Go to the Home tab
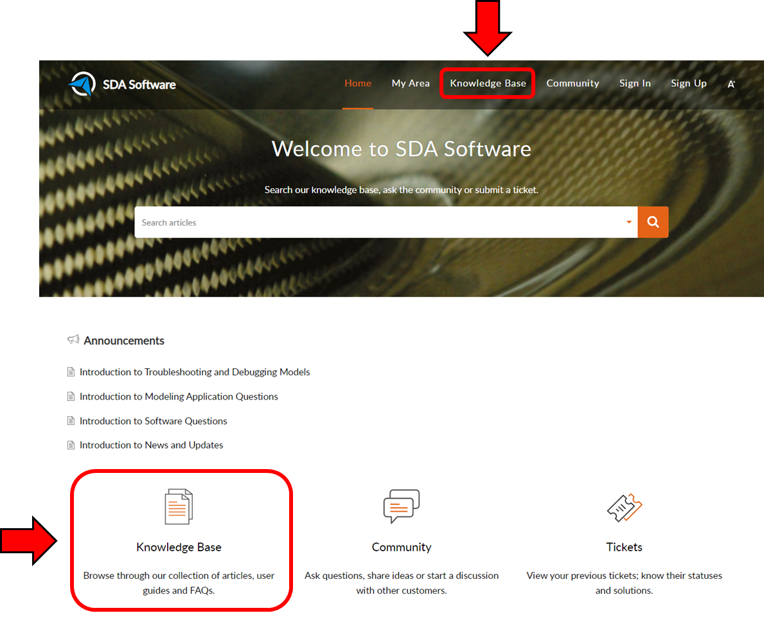The width and height of the screenshot is (764, 622). pos(358,84)
